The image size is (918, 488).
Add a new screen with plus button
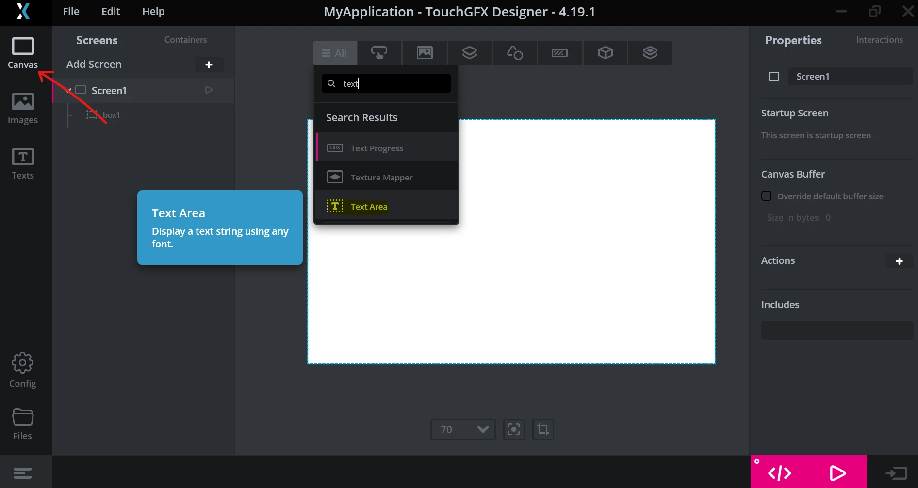(x=209, y=65)
